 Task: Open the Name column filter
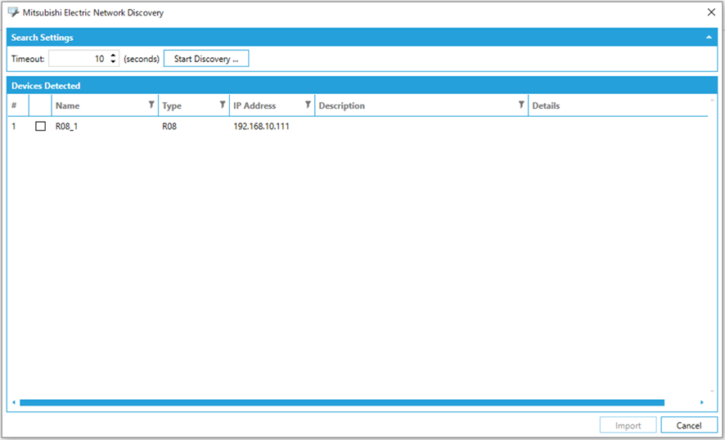point(151,105)
